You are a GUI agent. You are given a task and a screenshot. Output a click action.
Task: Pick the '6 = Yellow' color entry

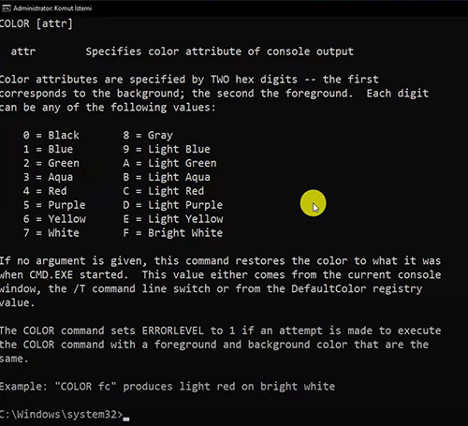click(x=54, y=219)
